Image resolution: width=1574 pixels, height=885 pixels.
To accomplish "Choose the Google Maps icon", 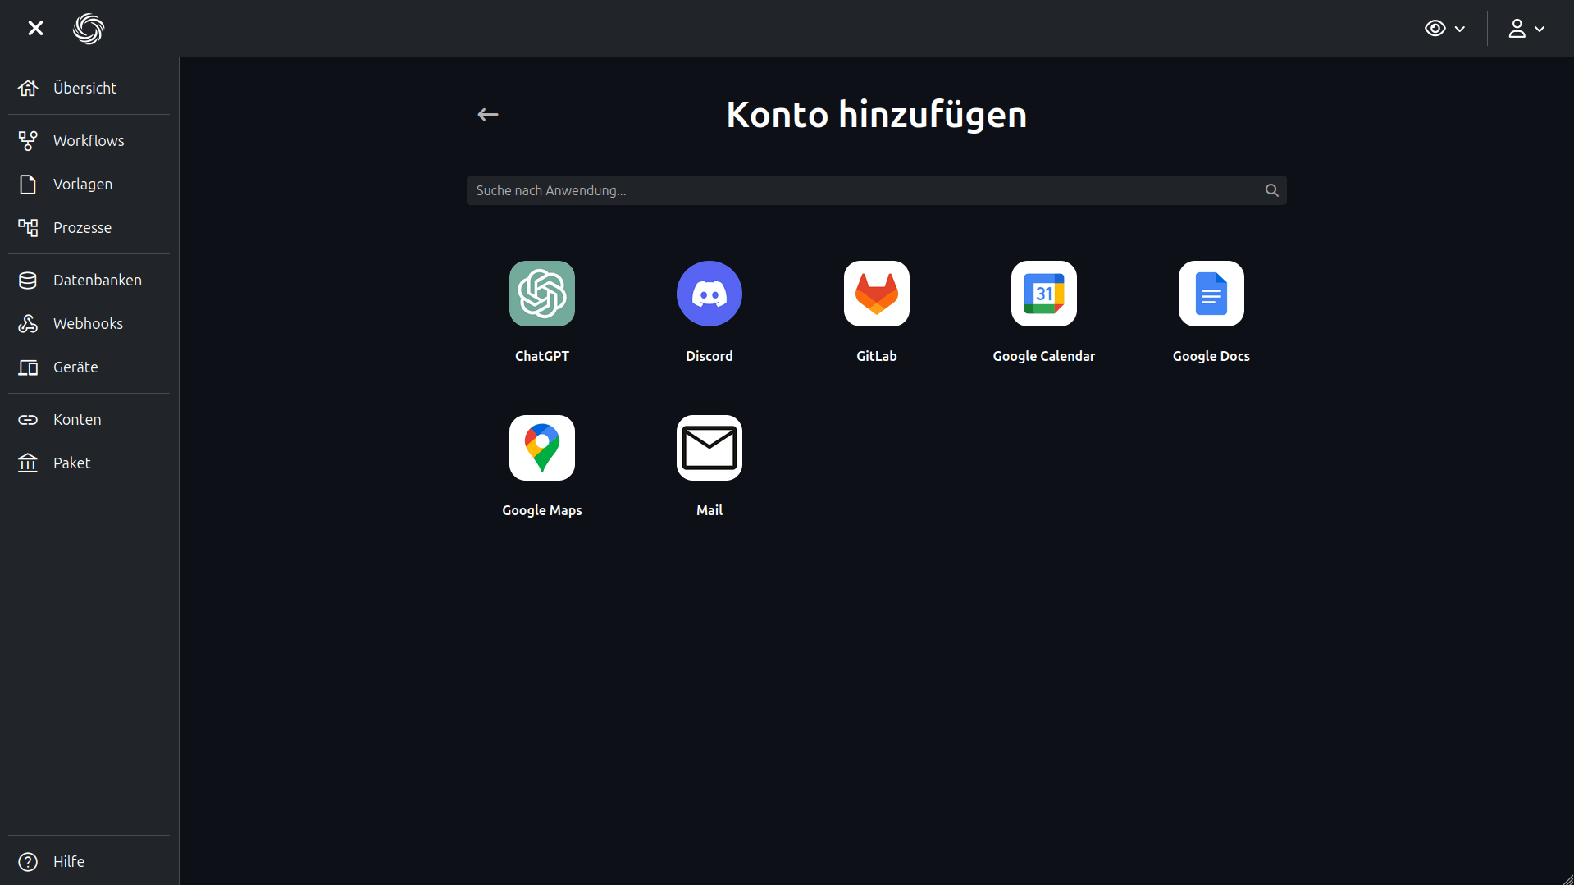I will pos(541,448).
